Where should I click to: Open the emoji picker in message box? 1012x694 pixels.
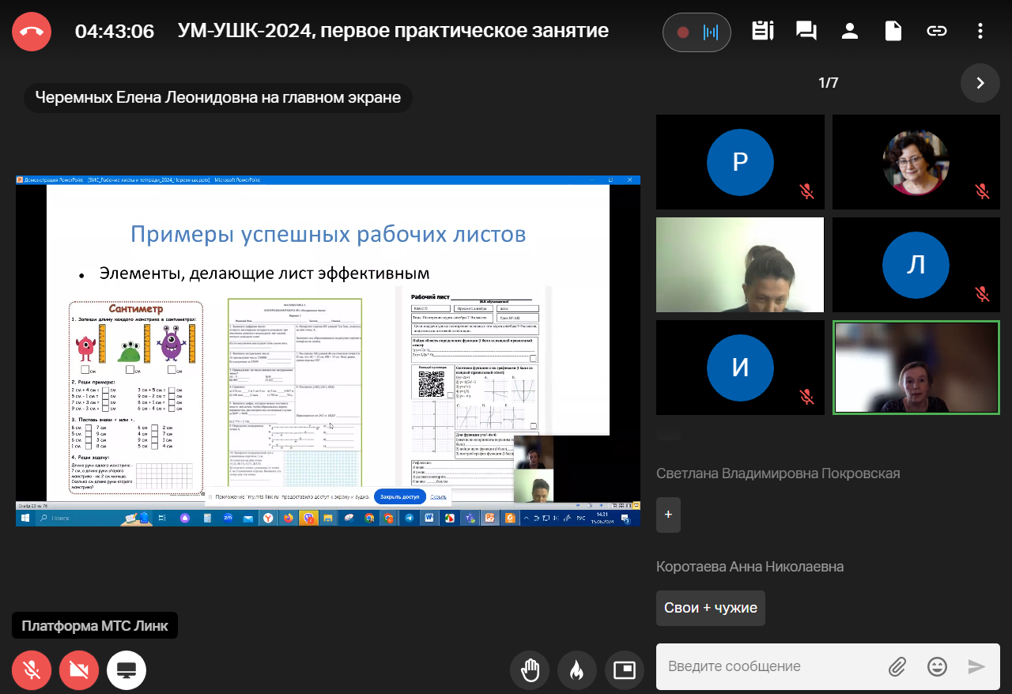(937, 666)
